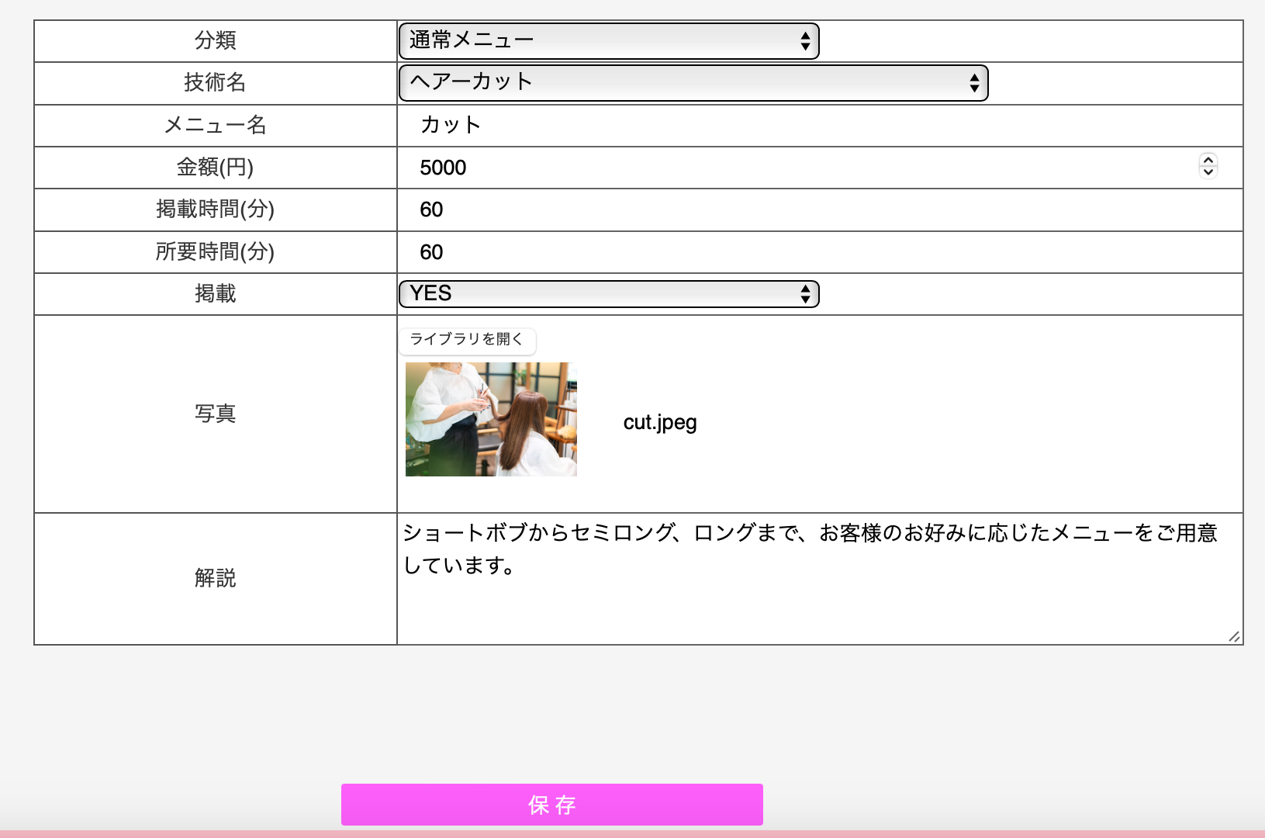Focus the 解説 description text area
Viewport: 1265px width, 838px height.
pos(814,590)
